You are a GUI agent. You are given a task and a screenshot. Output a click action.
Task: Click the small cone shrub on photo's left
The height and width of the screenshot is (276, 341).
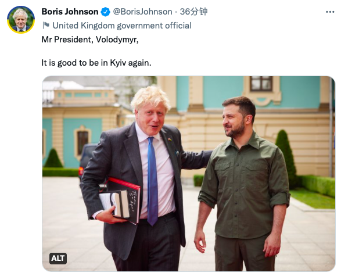(x=53, y=158)
